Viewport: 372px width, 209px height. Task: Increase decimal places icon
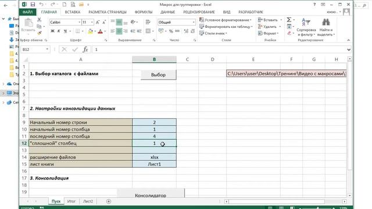tap(186, 31)
